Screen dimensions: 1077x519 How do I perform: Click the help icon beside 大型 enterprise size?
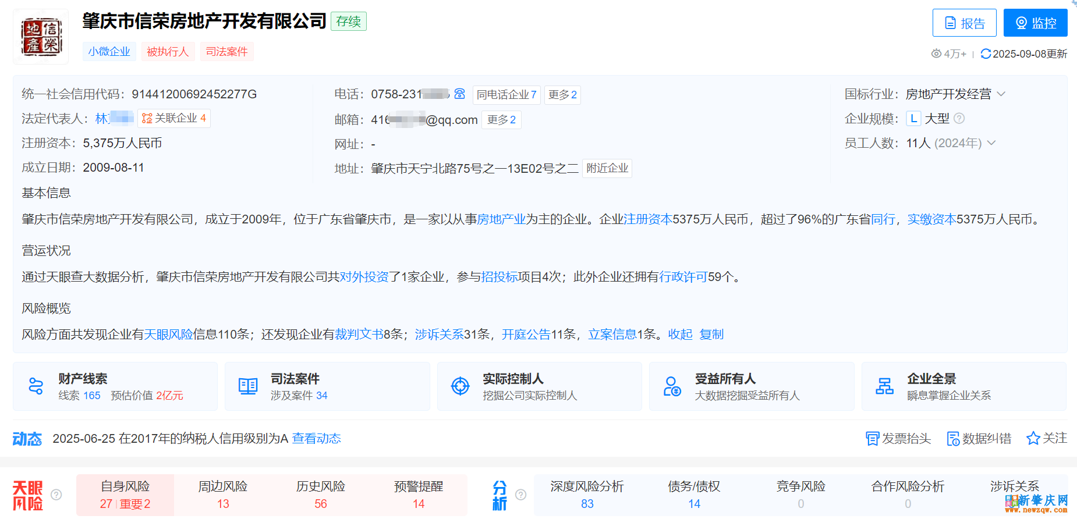pyautogui.click(x=959, y=119)
